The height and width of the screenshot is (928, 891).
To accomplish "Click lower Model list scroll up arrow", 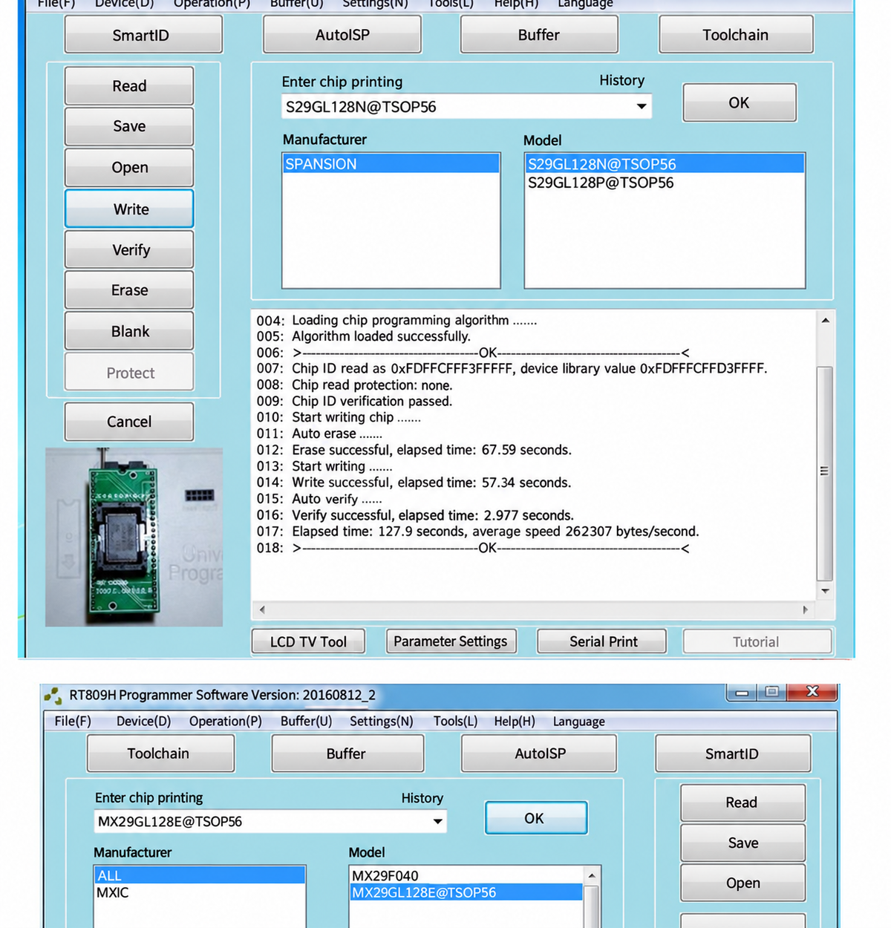I will point(592,876).
